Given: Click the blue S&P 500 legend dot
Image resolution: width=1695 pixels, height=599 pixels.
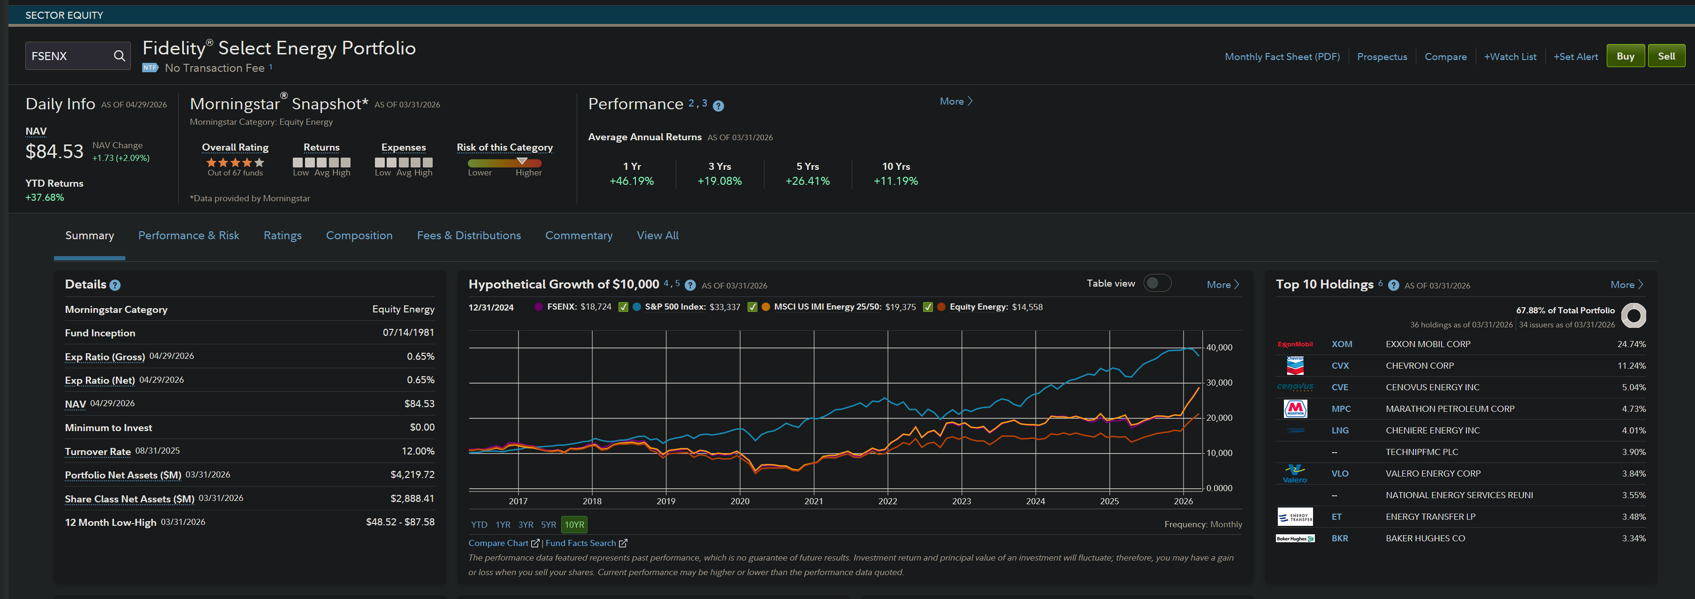Looking at the screenshot, I should tap(637, 307).
